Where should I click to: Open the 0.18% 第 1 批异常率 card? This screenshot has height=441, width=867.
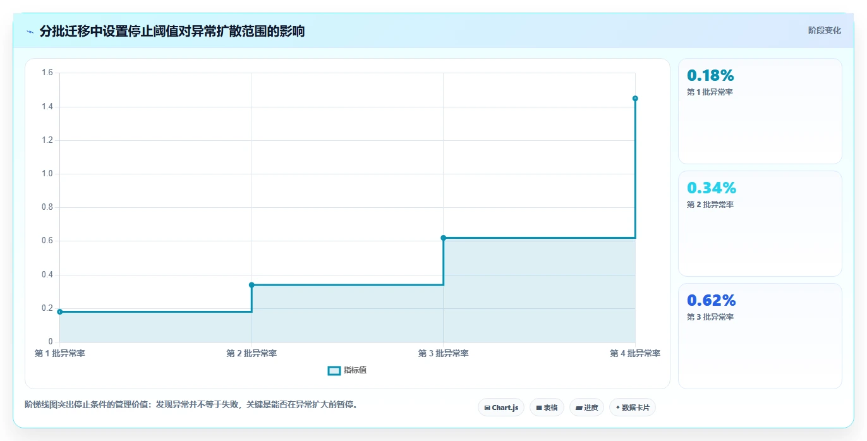(x=760, y=111)
